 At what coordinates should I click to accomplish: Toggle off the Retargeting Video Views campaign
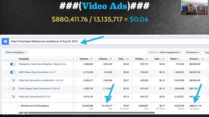coord(12,64)
